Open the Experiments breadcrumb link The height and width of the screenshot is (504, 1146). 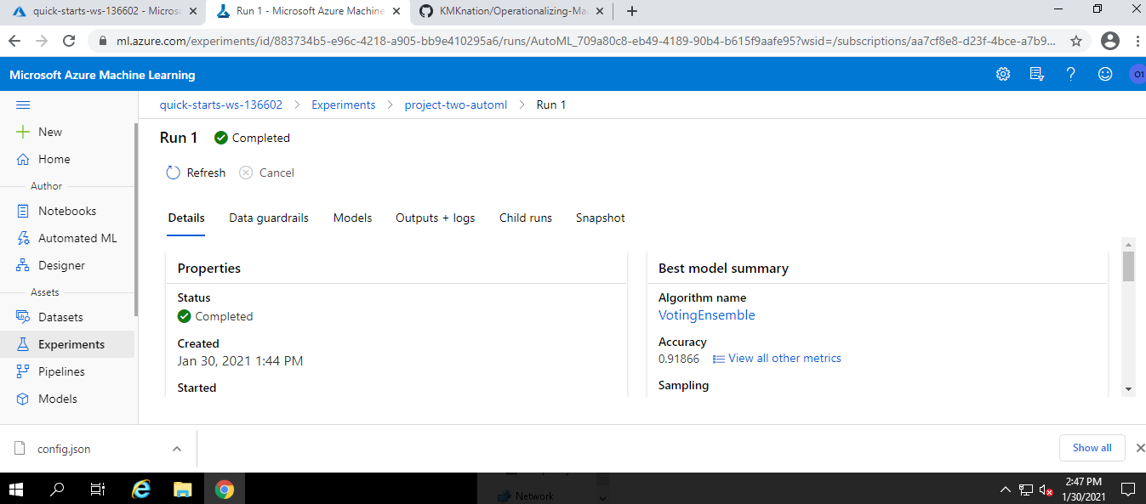point(344,105)
